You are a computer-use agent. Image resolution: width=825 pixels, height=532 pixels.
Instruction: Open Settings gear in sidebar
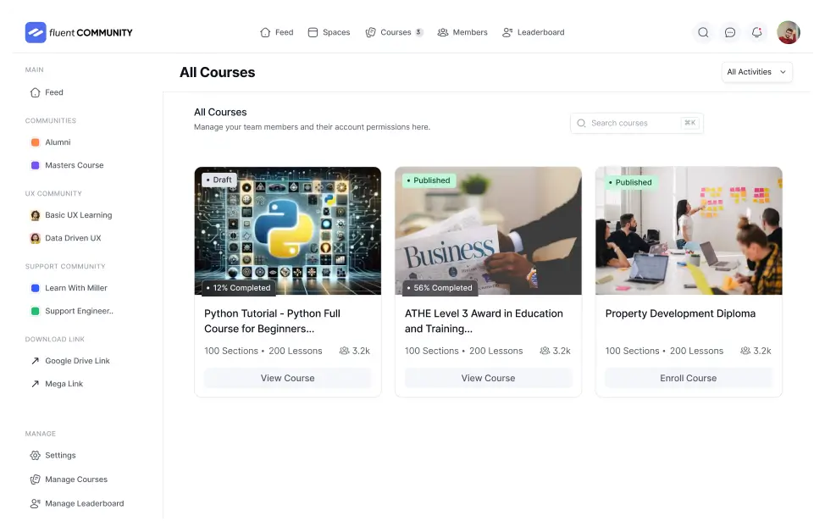click(60, 455)
